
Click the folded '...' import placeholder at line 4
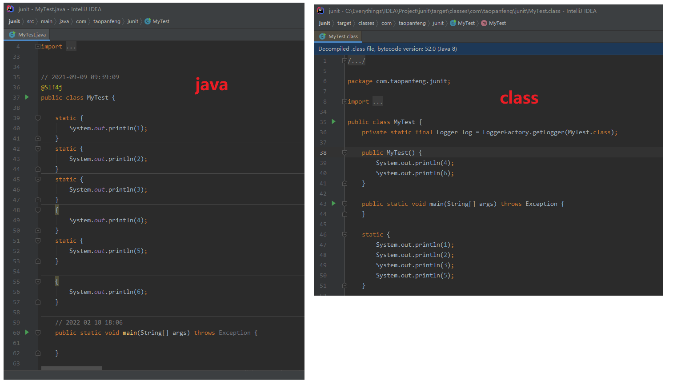click(71, 47)
